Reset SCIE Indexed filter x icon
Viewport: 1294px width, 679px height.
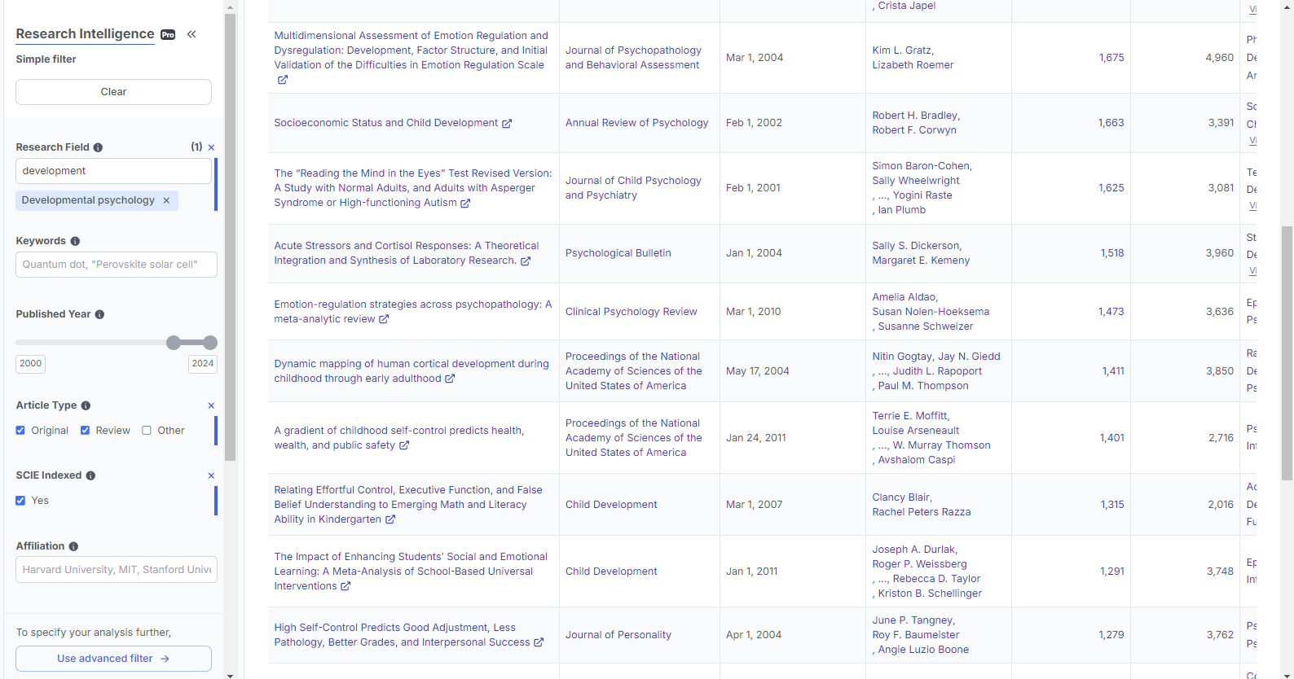click(211, 475)
